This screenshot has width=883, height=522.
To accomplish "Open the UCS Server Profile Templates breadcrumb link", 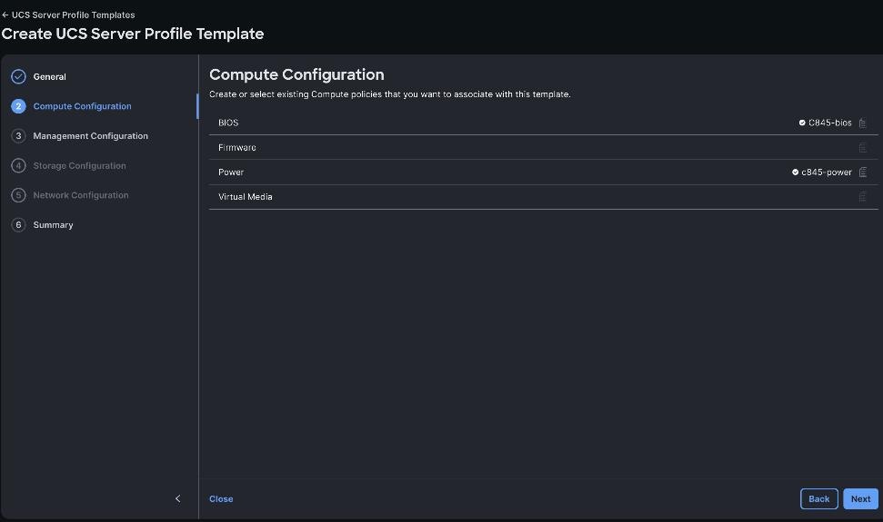I will coord(74,15).
